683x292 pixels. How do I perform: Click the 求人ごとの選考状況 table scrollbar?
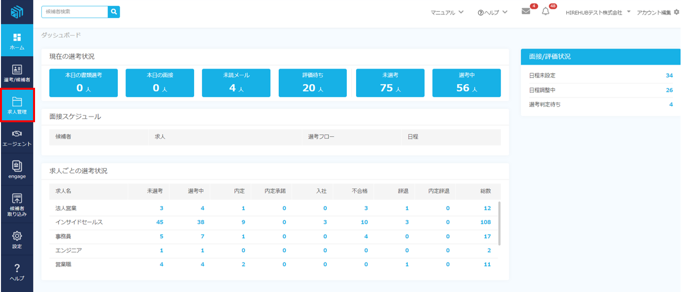coord(500,223)
